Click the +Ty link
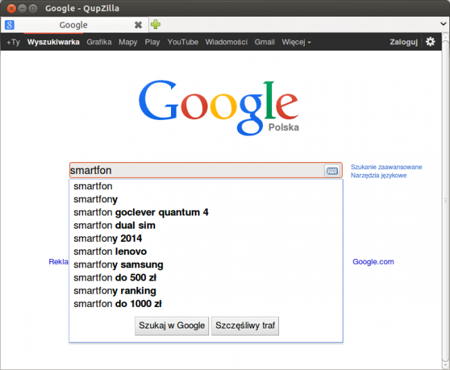 click(x=13, y=42)
